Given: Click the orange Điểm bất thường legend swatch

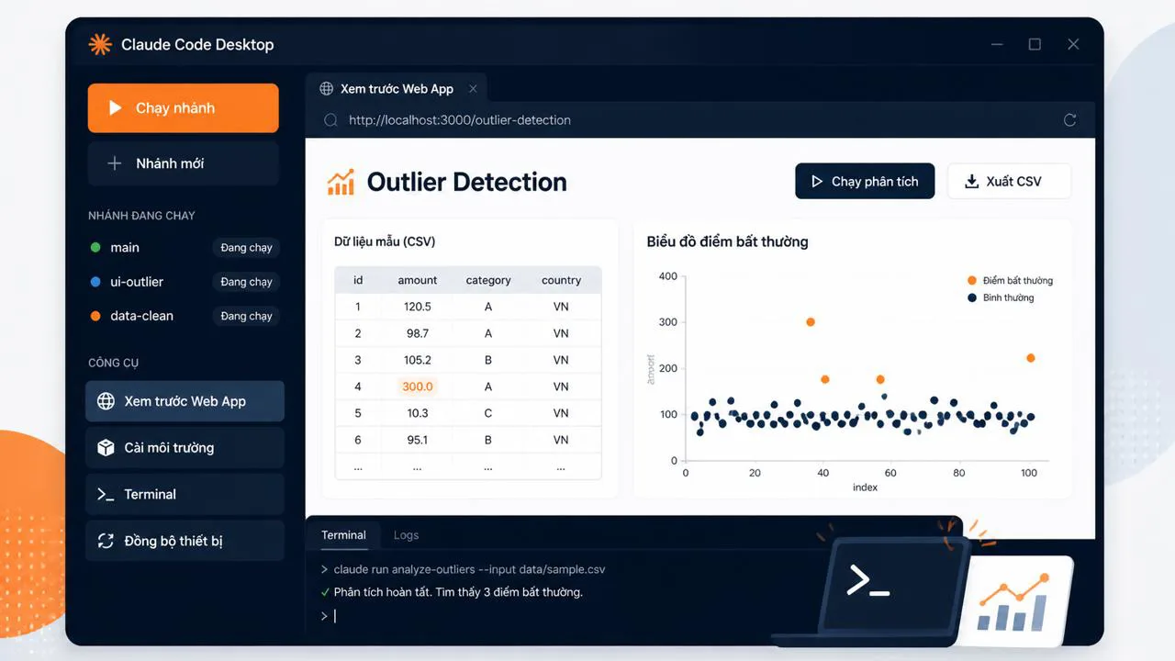Looking at the screenshot, I should pyautogui.click(x=972, y=280).
